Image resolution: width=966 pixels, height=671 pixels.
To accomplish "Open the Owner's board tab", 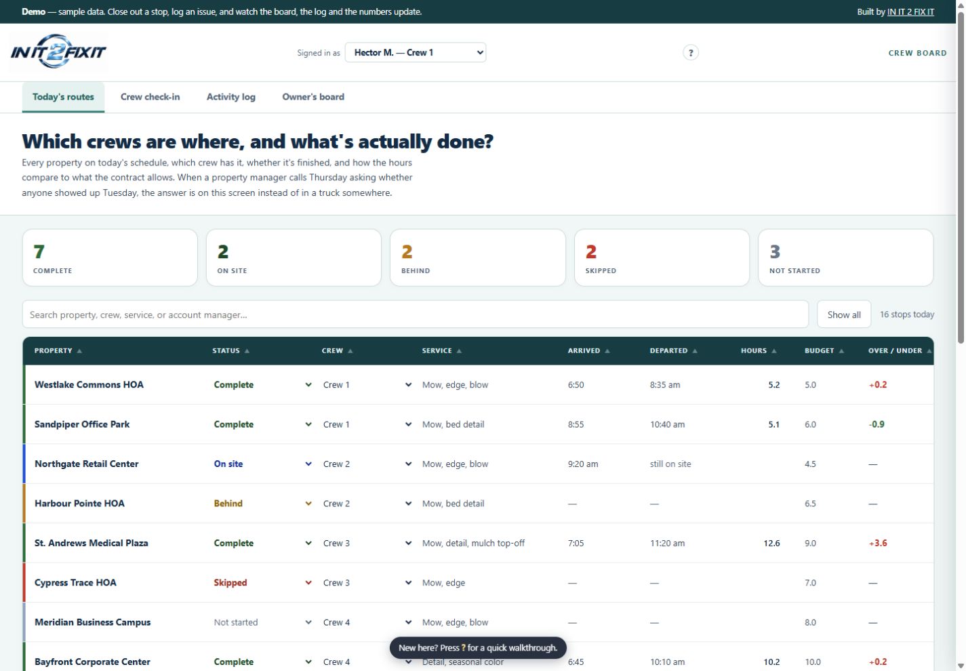I will pos(313,97).
